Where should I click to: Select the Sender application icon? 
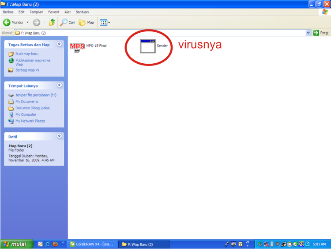(x=148, y=46)
